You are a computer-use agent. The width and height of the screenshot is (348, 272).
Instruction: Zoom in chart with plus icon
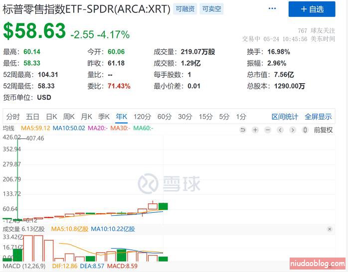(x=255, y=130)
